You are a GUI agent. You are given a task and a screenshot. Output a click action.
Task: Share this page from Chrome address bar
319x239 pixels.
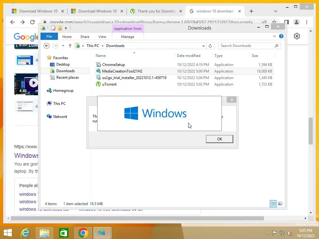[x=264, y=22]
